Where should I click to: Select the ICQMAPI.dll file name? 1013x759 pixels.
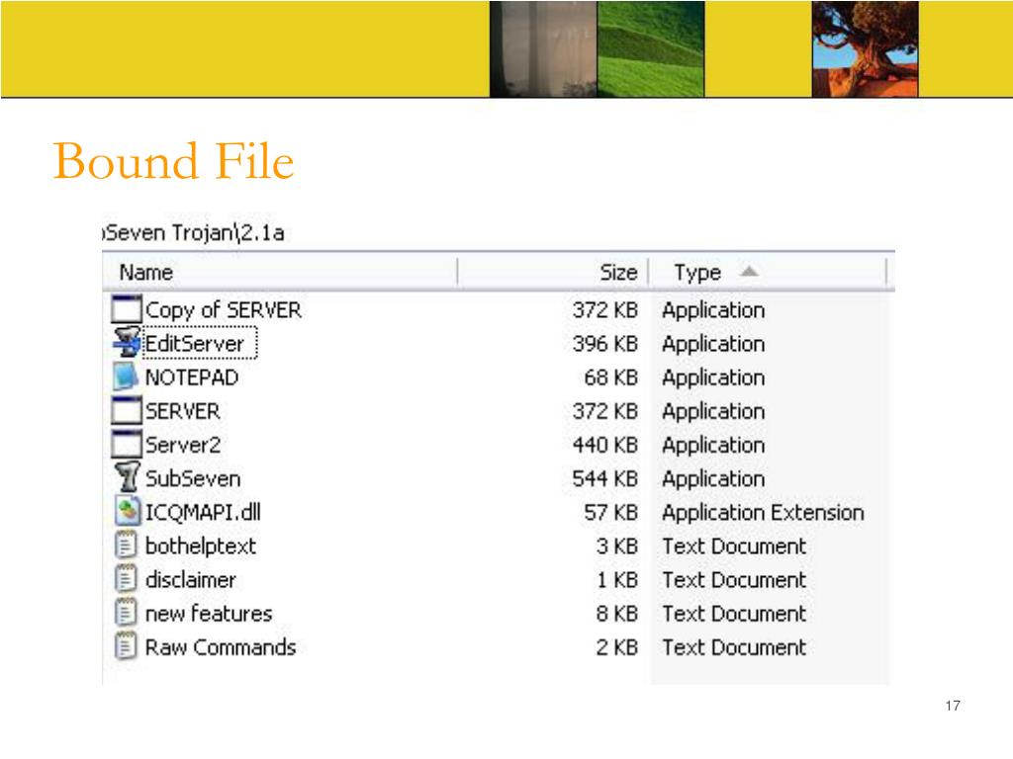point(203,512)
